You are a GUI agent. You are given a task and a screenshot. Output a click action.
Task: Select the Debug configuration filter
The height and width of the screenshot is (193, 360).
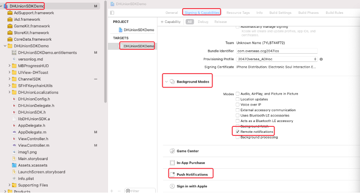click(203, 22)
